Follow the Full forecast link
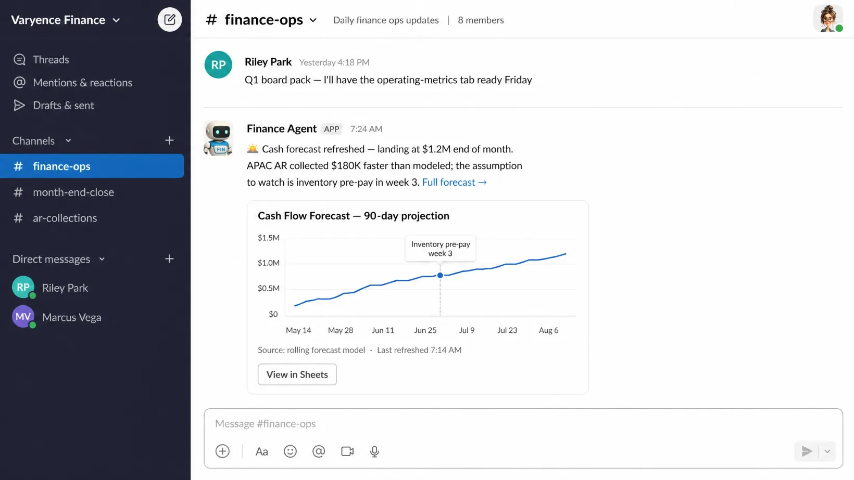Viewport: 854px width, 480px height. [454, 183]
